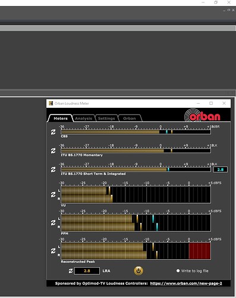
Task: Click the LRA value field showing 2.8
Action: (87, 271)
